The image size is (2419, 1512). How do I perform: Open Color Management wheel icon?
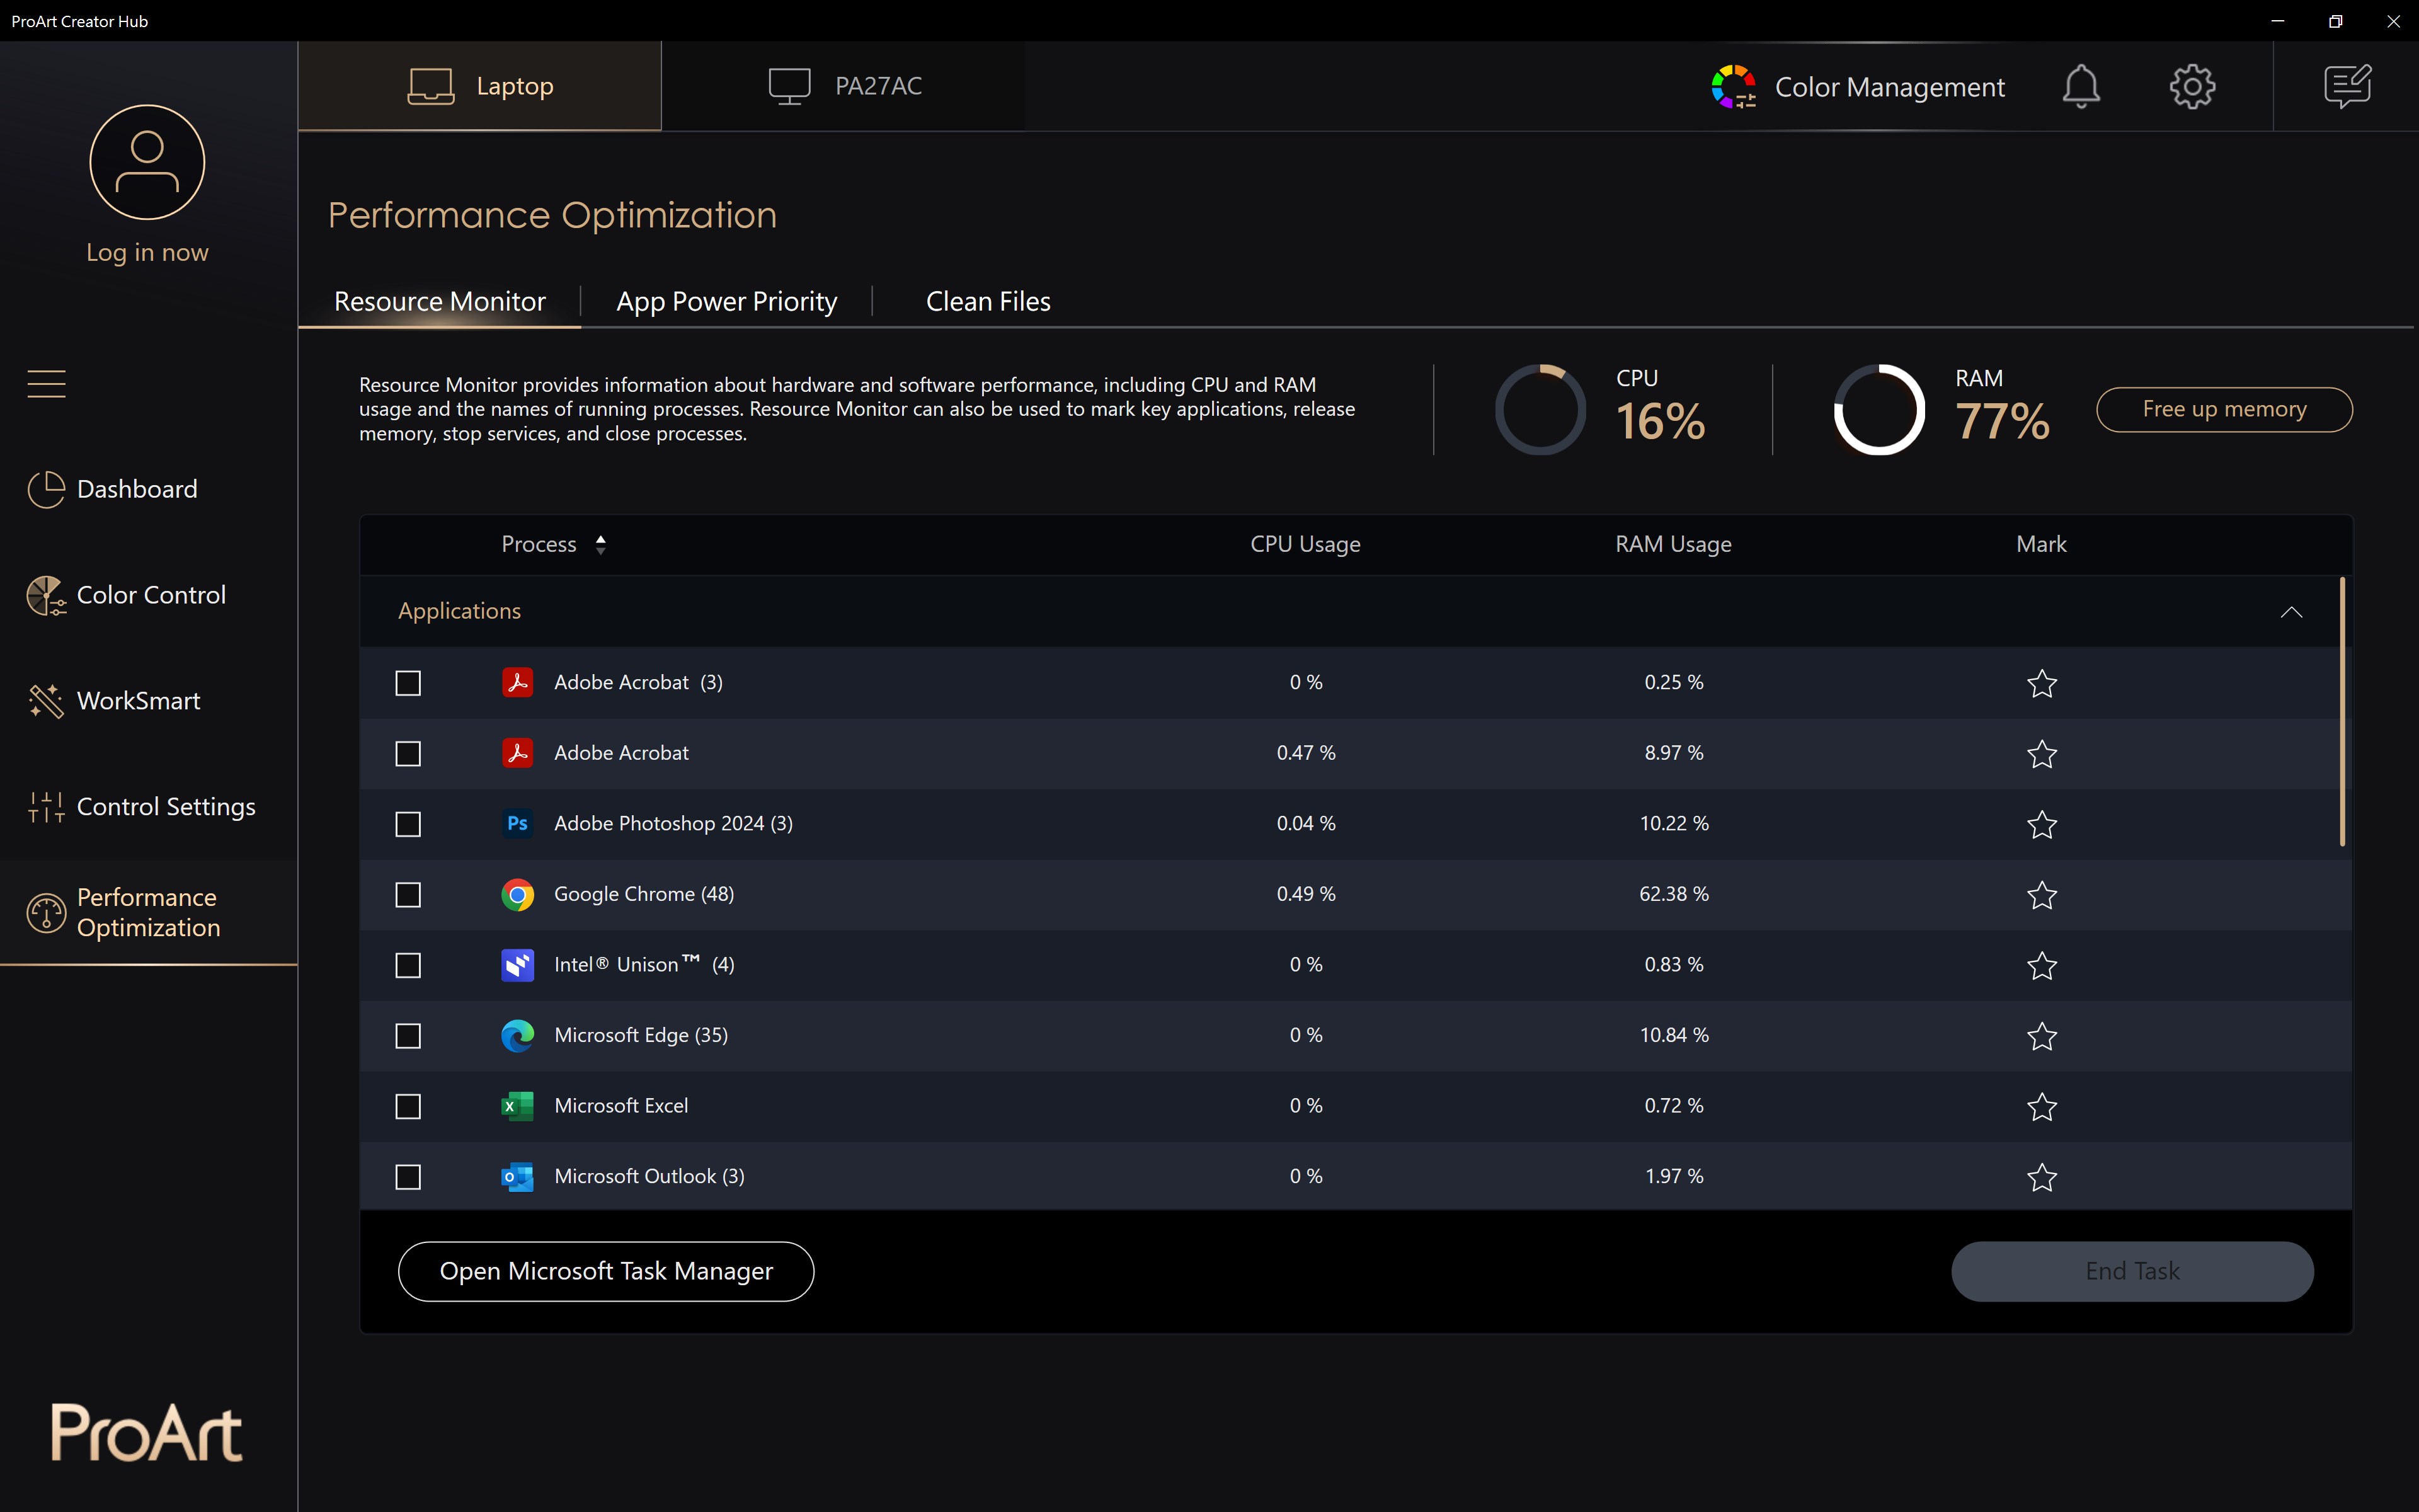1733,87
